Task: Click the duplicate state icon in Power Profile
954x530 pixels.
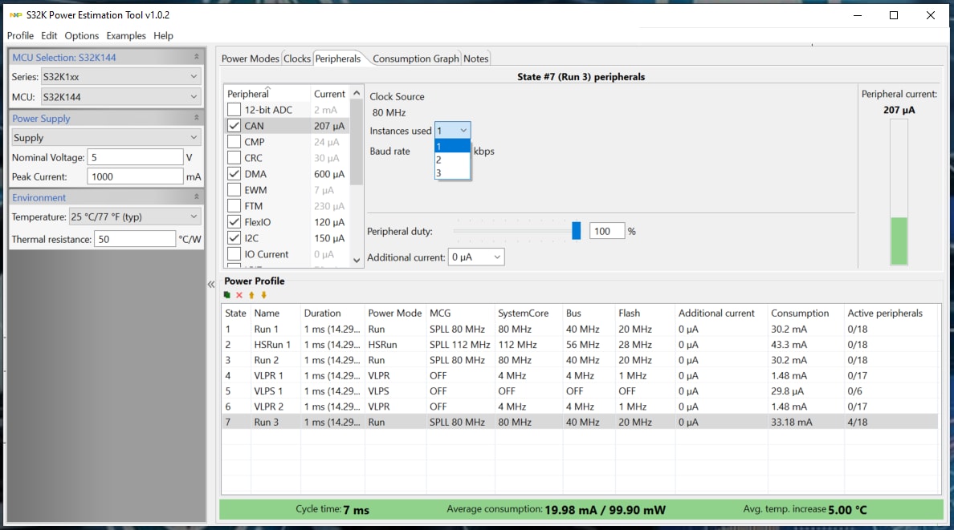Action: (227, 295)
